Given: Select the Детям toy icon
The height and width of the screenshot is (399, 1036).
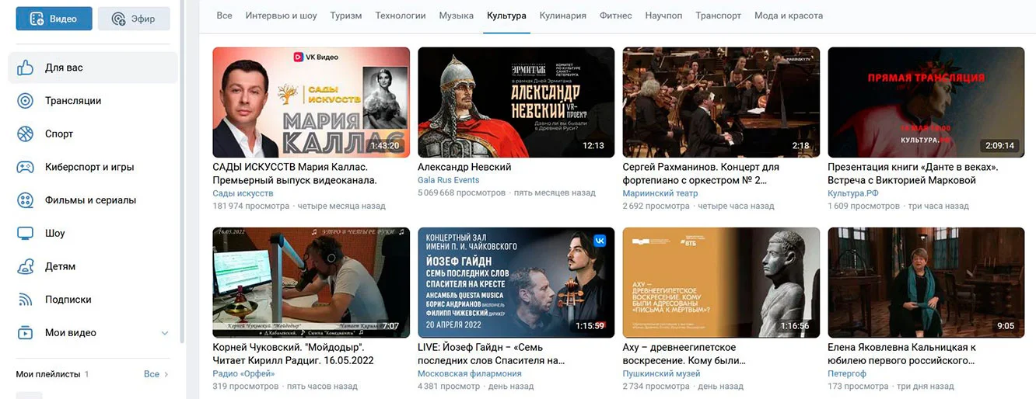Looking at the screenshot, I should pyautogui.click(x=26, y=266).
